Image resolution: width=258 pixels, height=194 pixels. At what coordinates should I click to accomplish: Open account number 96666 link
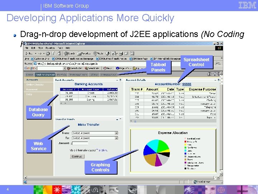(x=187, y=84)
